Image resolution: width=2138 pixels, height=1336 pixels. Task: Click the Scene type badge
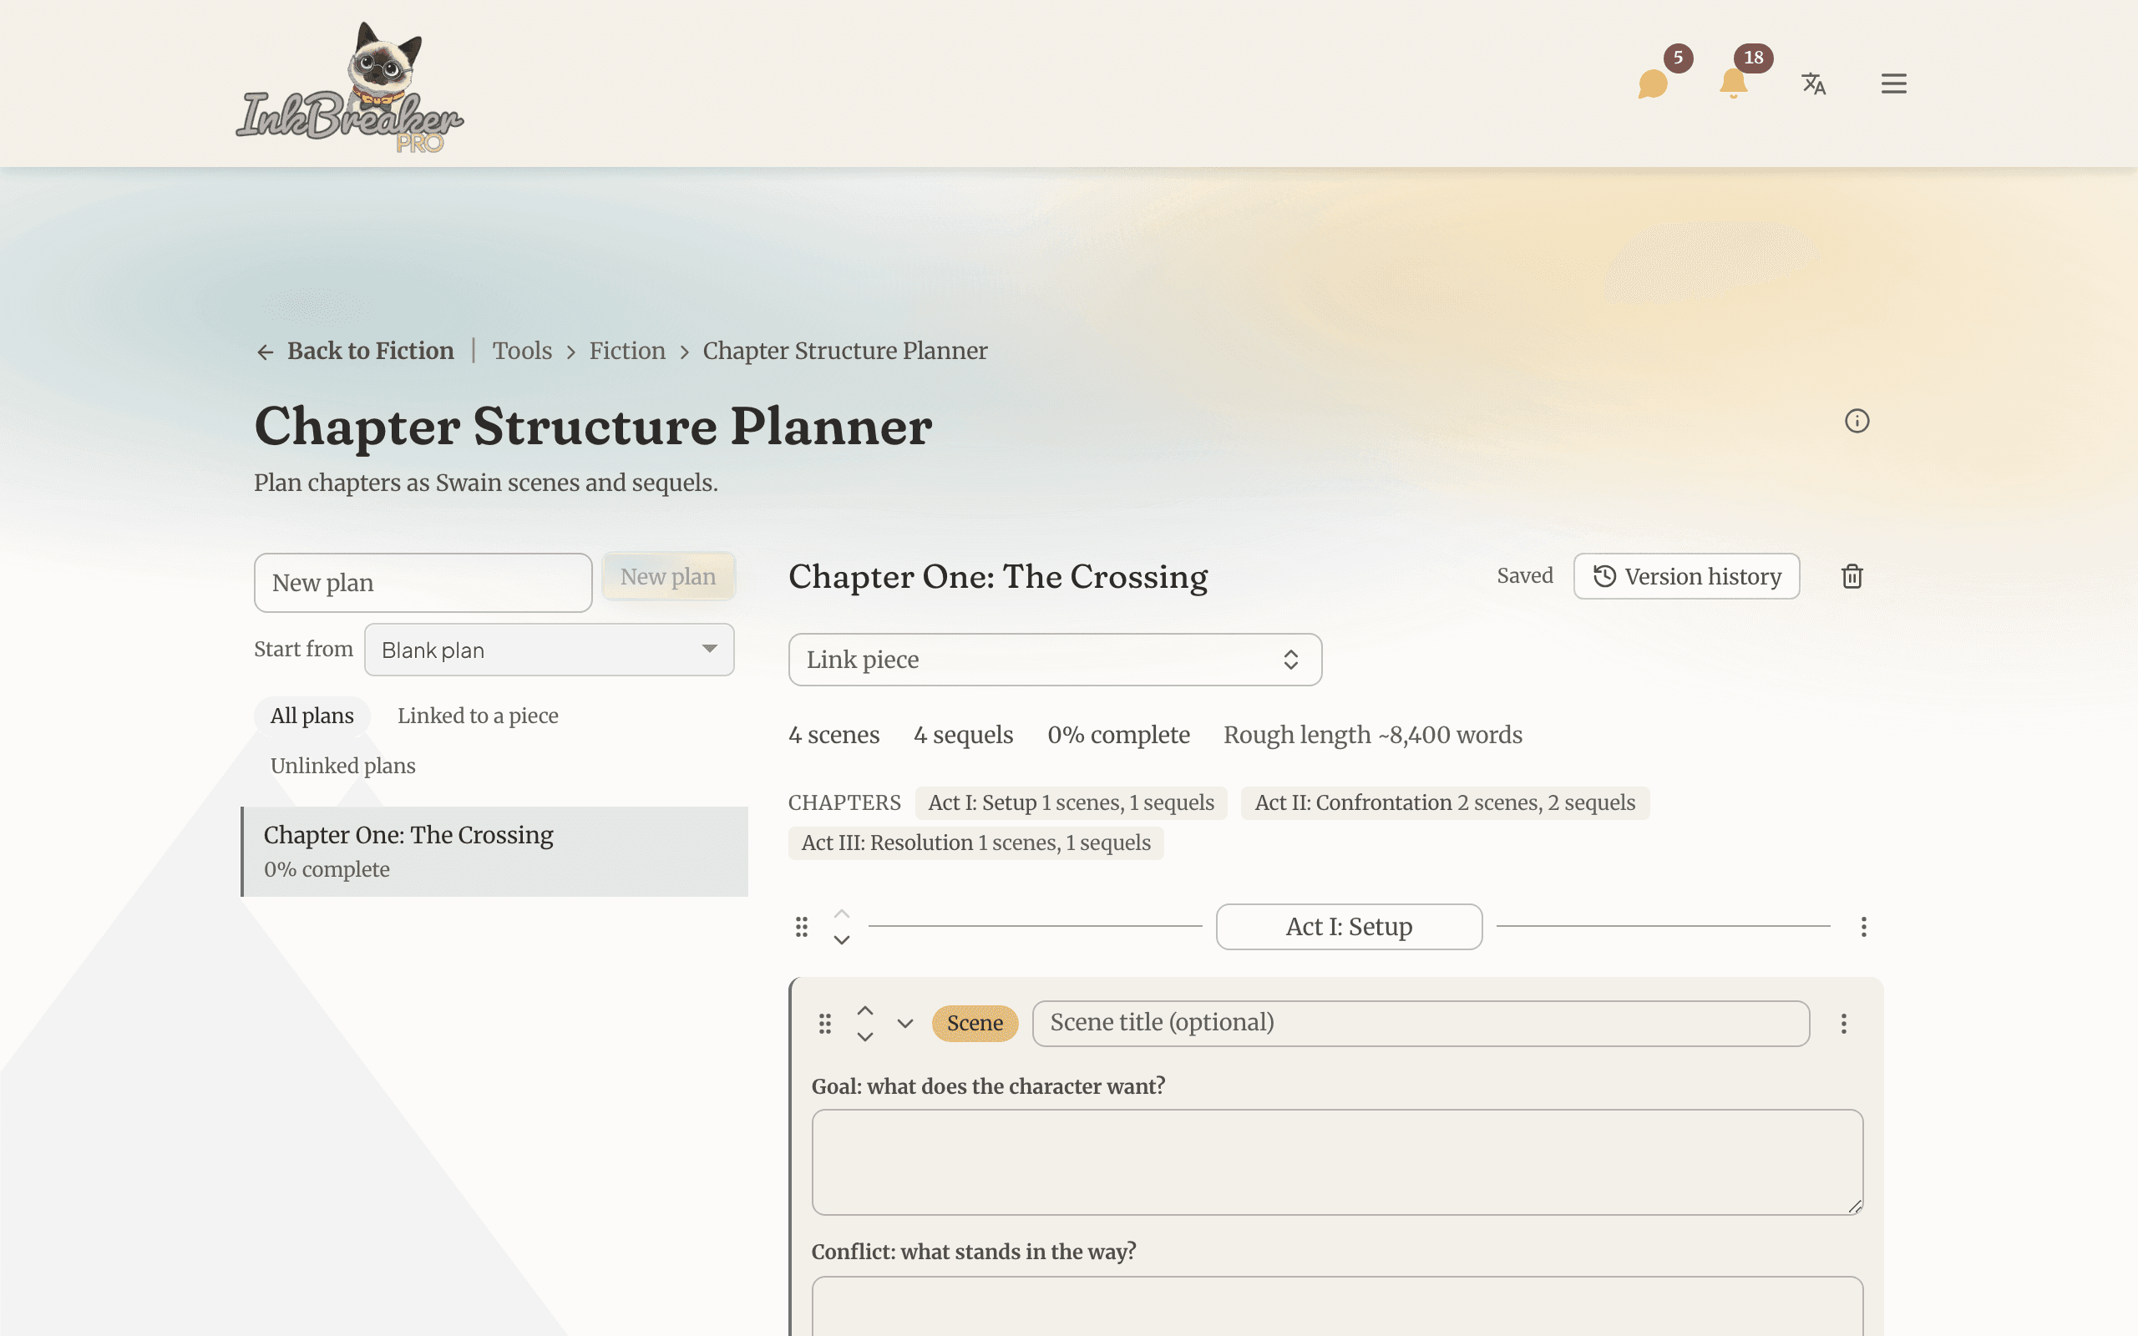[x=975, y=1023]
